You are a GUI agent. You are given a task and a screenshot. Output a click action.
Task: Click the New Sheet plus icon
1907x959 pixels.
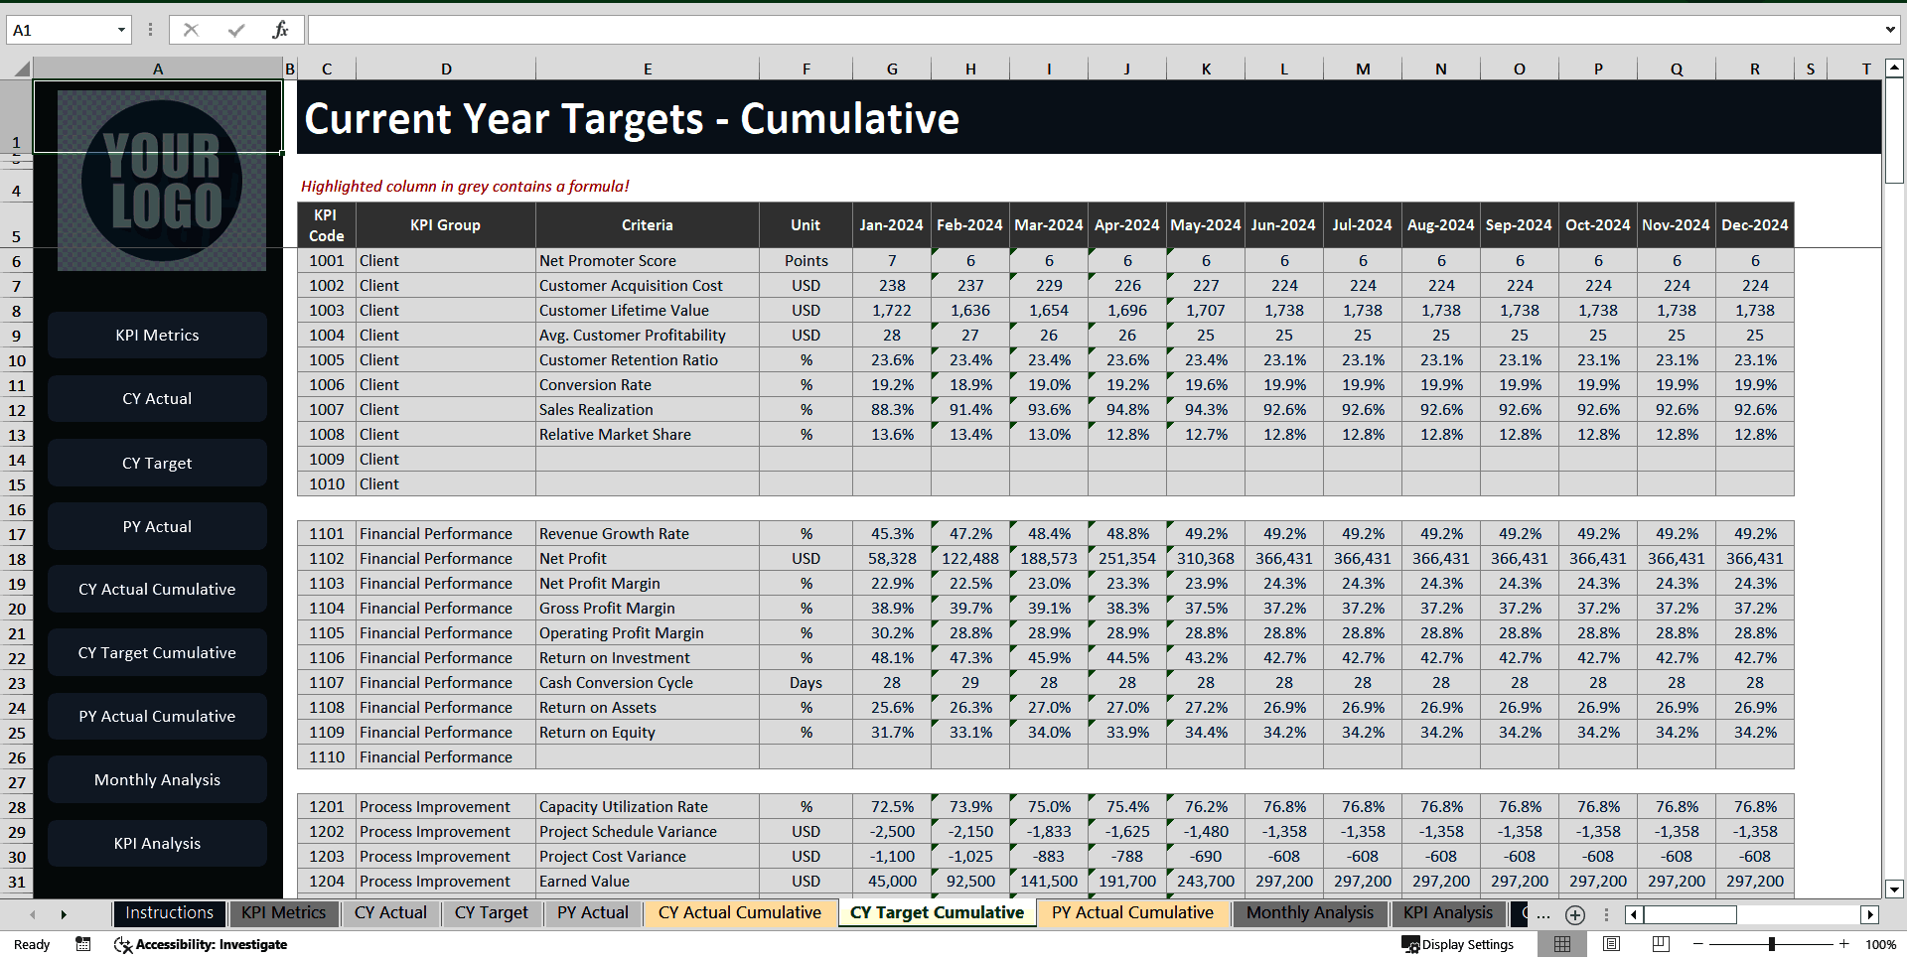point(1575,914)
